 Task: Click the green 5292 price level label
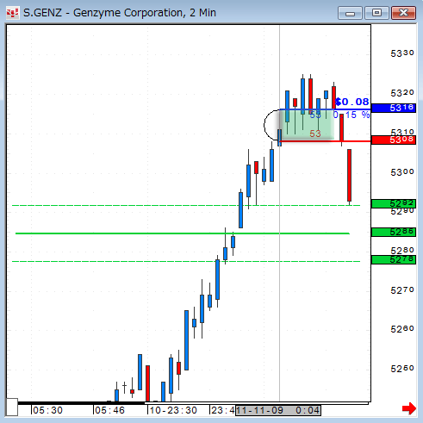click(x=394, y=203)
